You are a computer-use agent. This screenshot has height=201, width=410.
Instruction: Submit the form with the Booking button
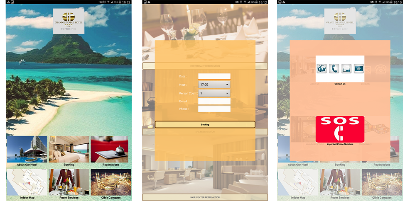point(205,124)
